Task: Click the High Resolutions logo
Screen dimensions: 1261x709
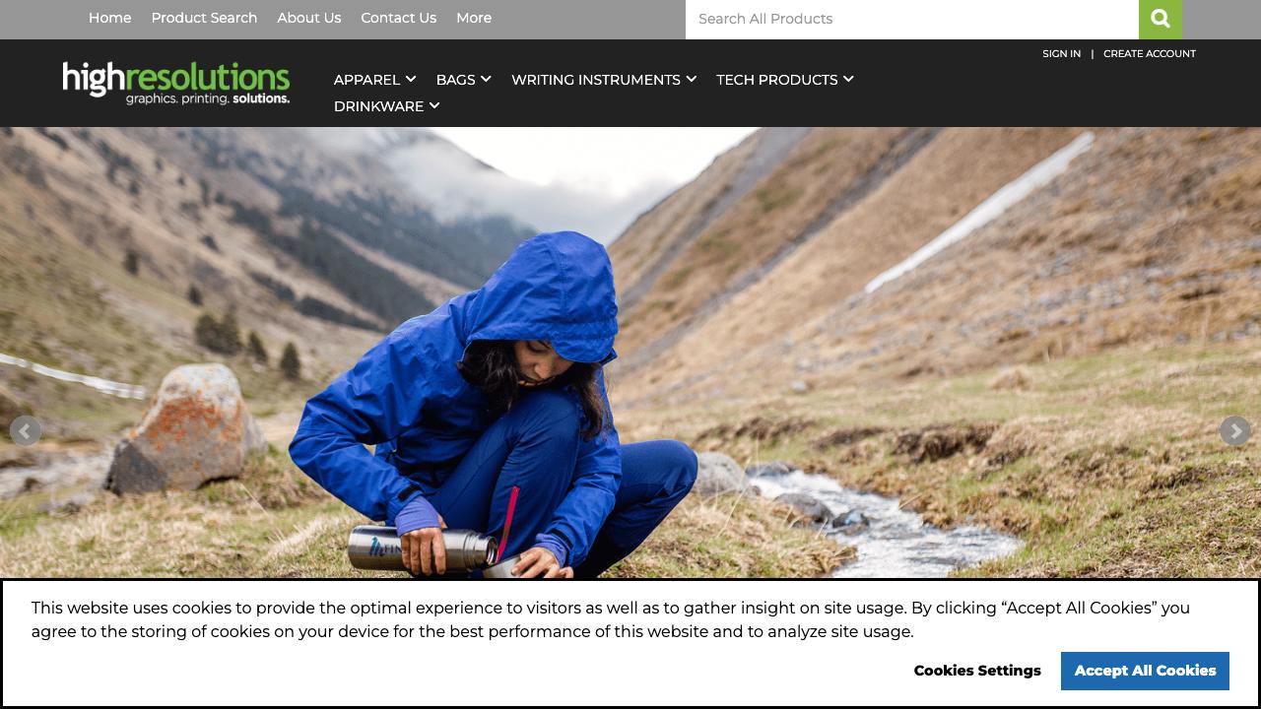Action: click(176, 83)
